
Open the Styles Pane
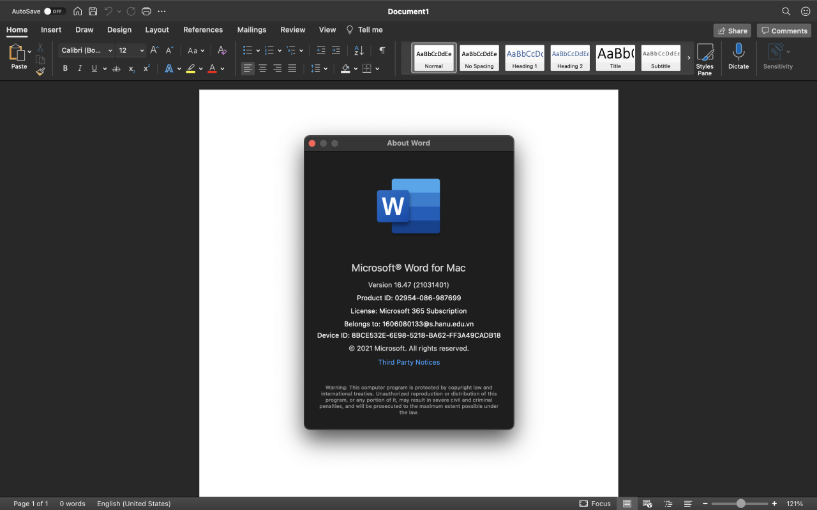(x=705, y=59)
